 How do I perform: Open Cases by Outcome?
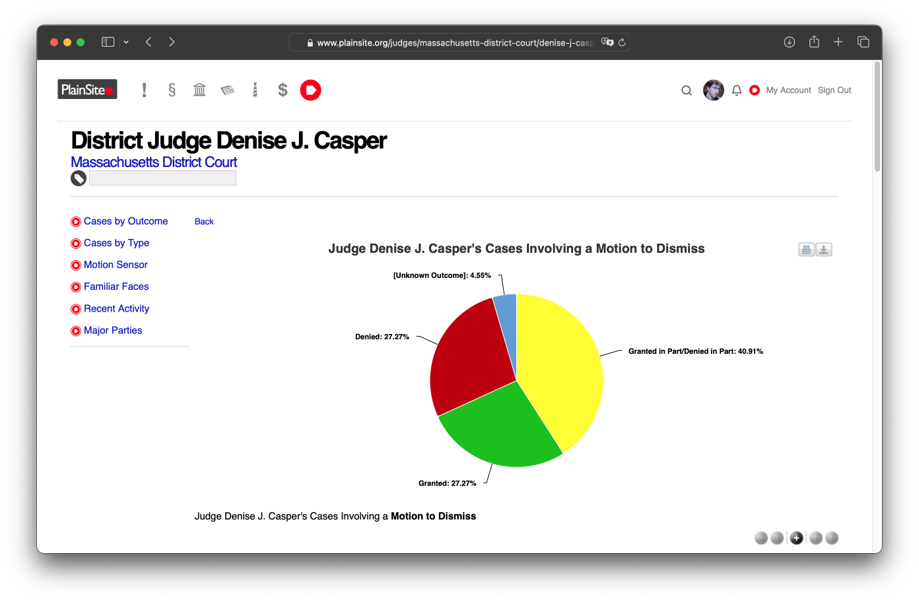coord(125,221)
